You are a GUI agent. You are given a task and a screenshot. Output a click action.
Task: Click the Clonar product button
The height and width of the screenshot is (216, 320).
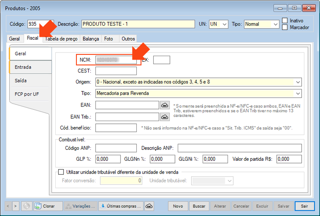48,206
